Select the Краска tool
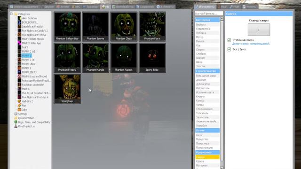 click(x=207, y=161)
